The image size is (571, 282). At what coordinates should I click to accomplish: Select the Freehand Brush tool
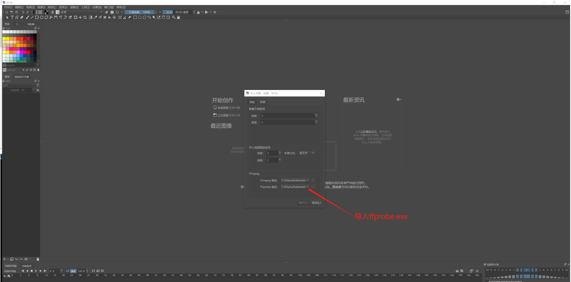[x=27, y=18]
